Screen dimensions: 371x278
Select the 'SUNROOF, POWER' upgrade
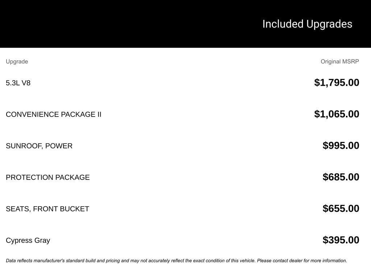pyautogui.click(x=39, y=146)
